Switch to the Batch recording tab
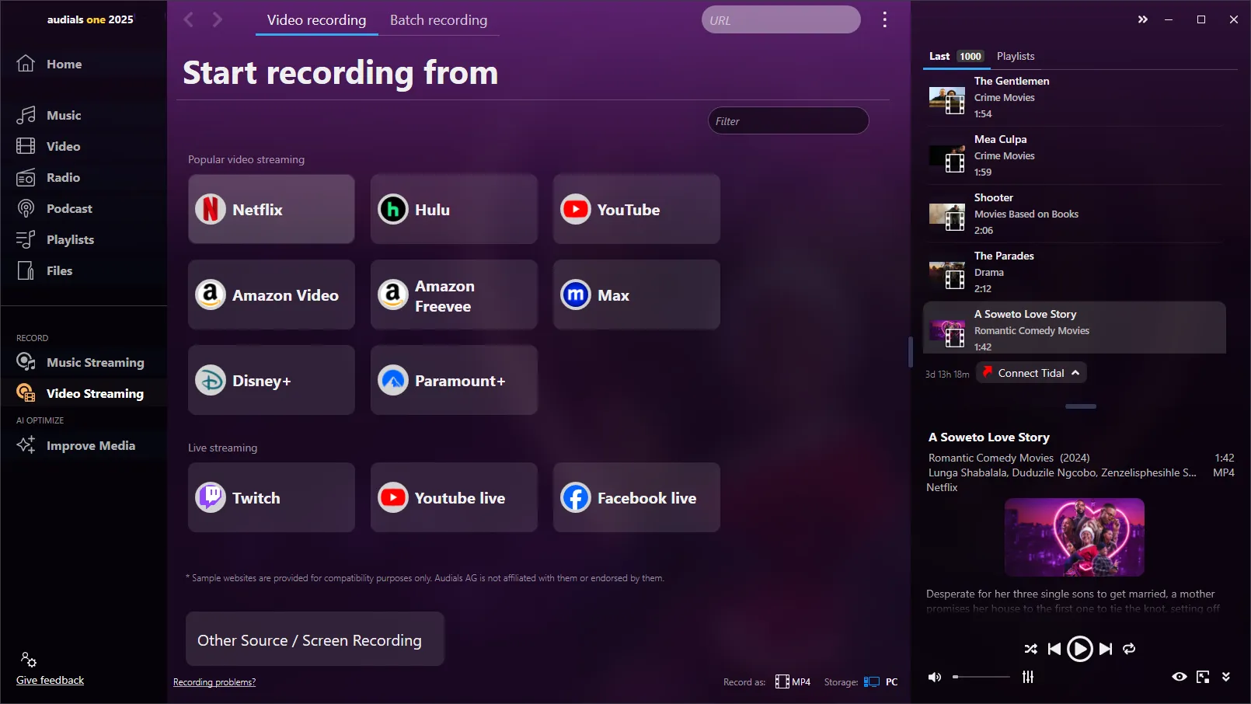Image resolution: width=1251 pixels, height=704 pixels. pos(438,20)
